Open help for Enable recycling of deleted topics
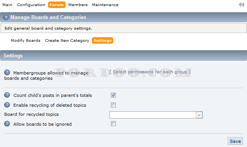This screenshot has height=147, width=247. (7, 105)
